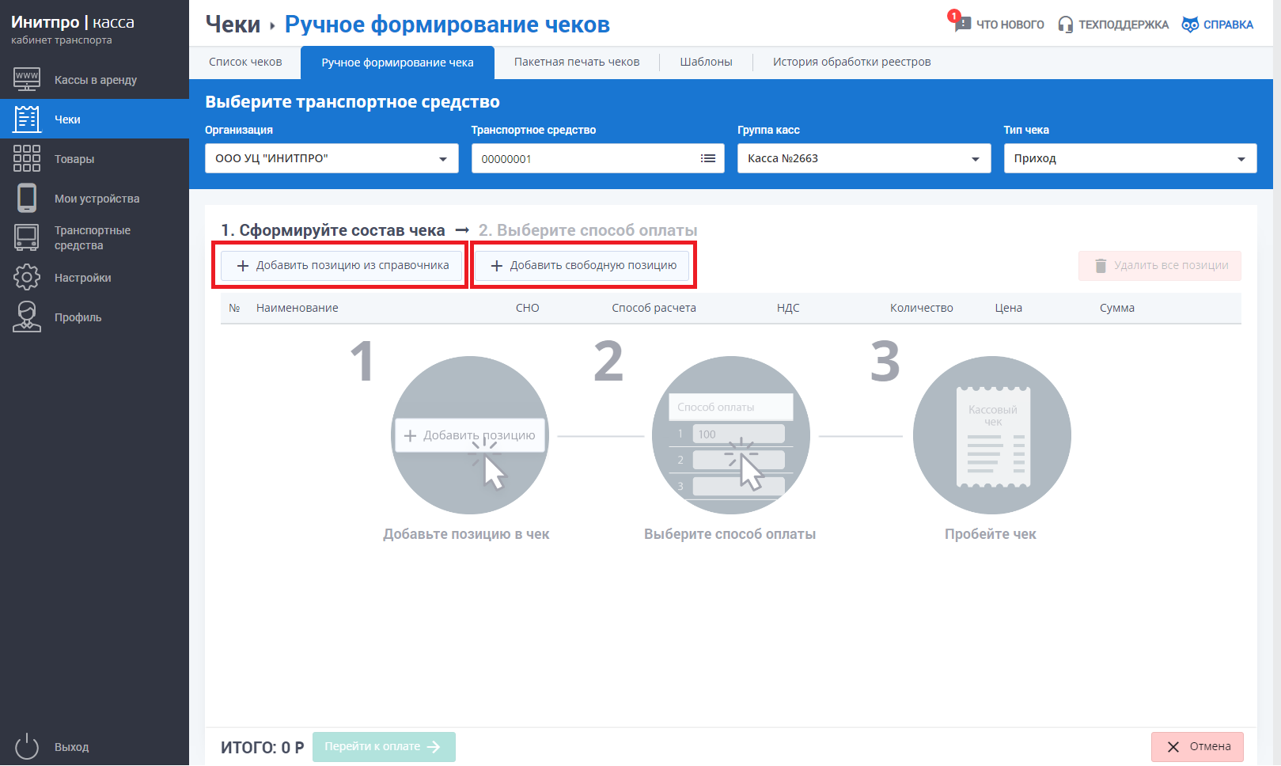Open Транспортные средства bus icon

pyautogui.click(x=27, y=237)
